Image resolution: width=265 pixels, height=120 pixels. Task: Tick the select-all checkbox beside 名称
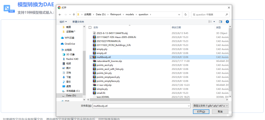click(90, 27)
